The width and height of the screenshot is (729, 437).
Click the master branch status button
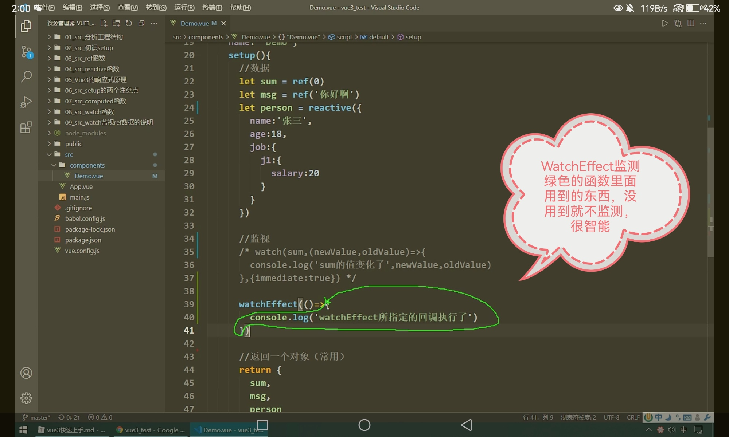[x=36, y=417]
